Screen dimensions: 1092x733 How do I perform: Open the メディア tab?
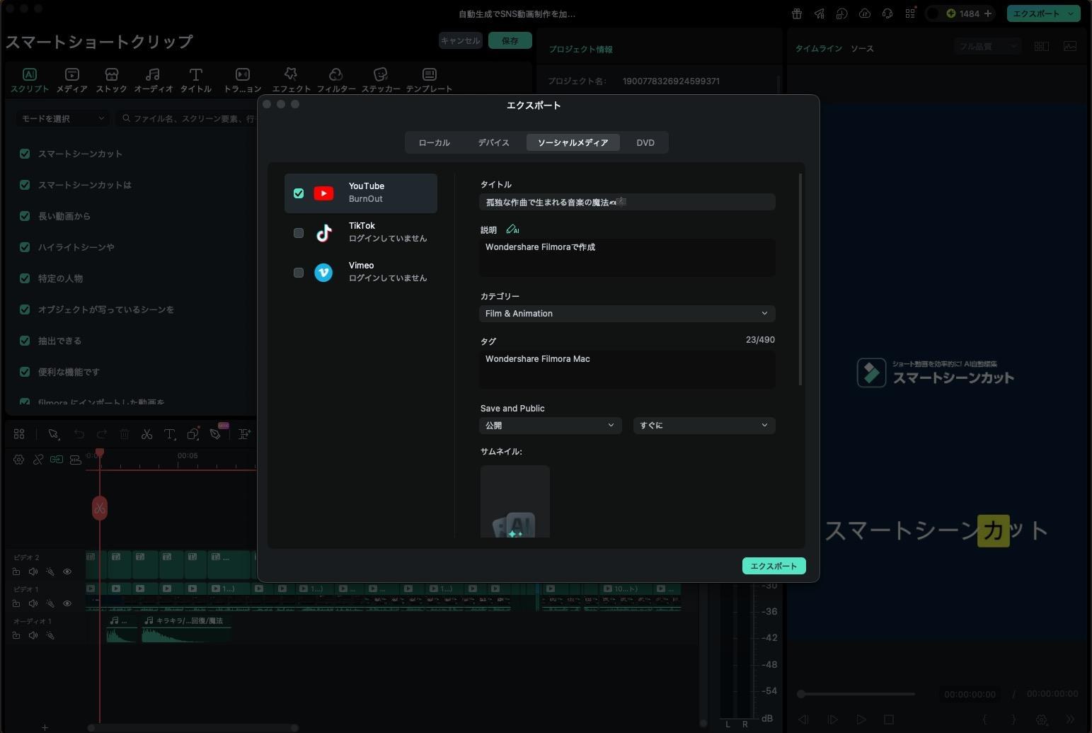(71, 80)
